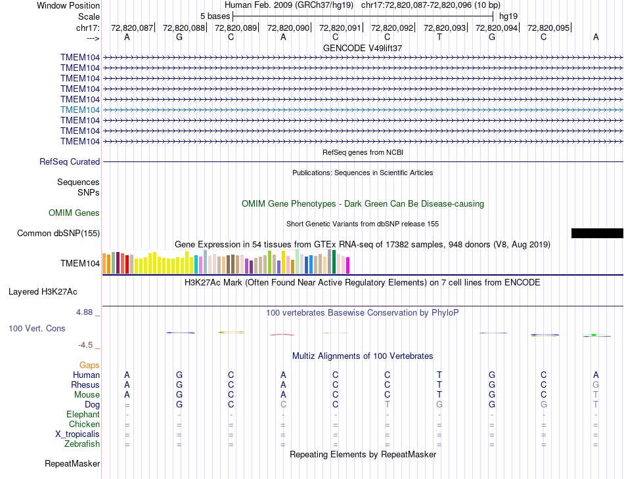Click the Common dbSNP(155) track label
This screenshot has width=624, height=479.
pyautogui.click(x=58, y=234)
